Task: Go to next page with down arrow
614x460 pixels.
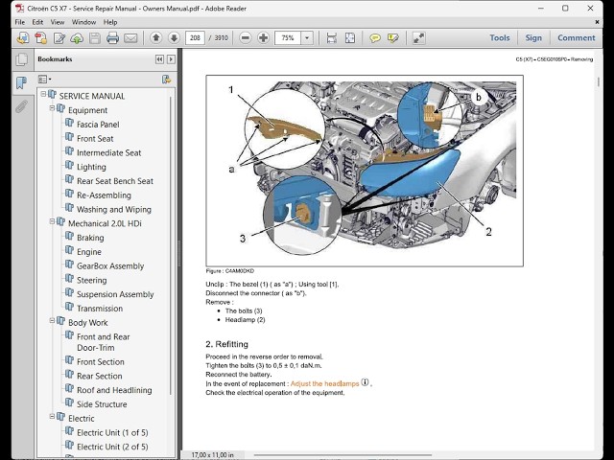Action: 174,38
